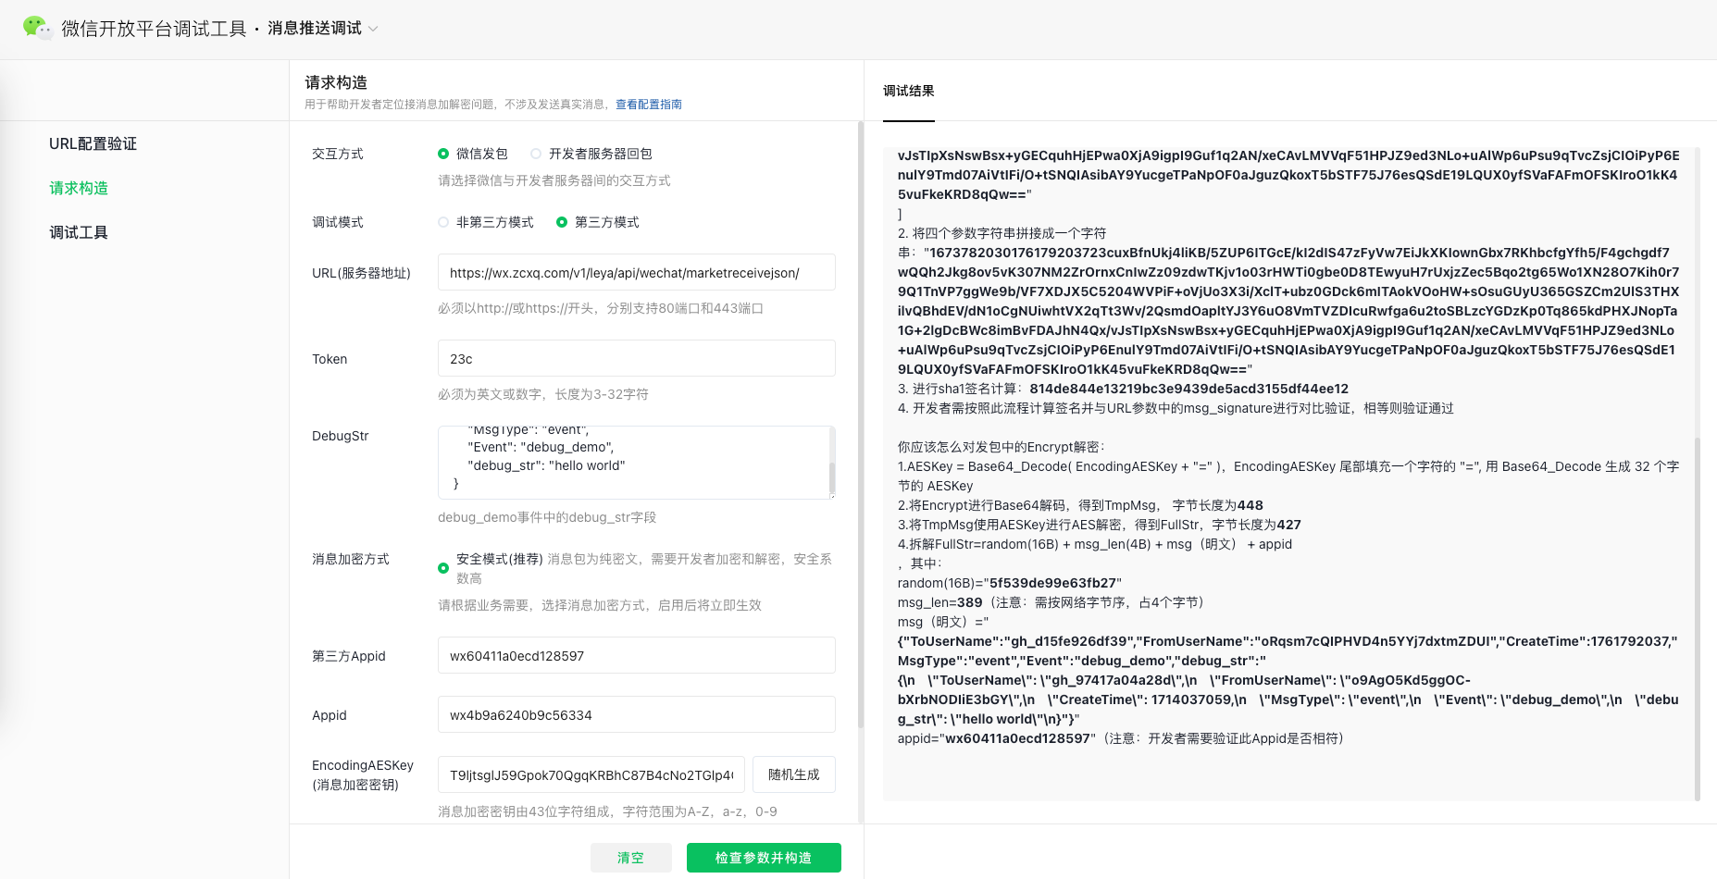Expand the 消息推送调试 dropdown chevron
This screenshot has width=1717, height=879.
click(x=373, y=29)
